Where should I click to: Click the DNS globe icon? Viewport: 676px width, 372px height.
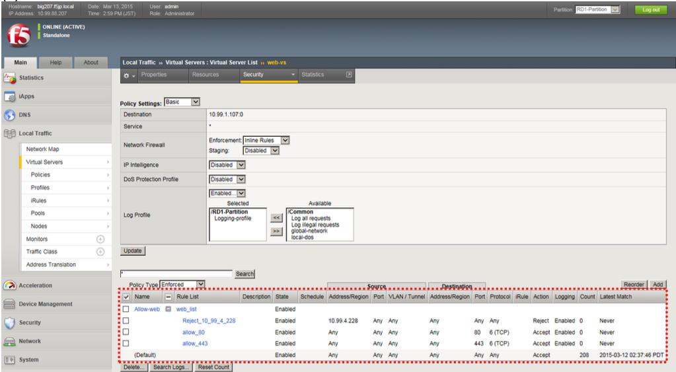(9, 115)
